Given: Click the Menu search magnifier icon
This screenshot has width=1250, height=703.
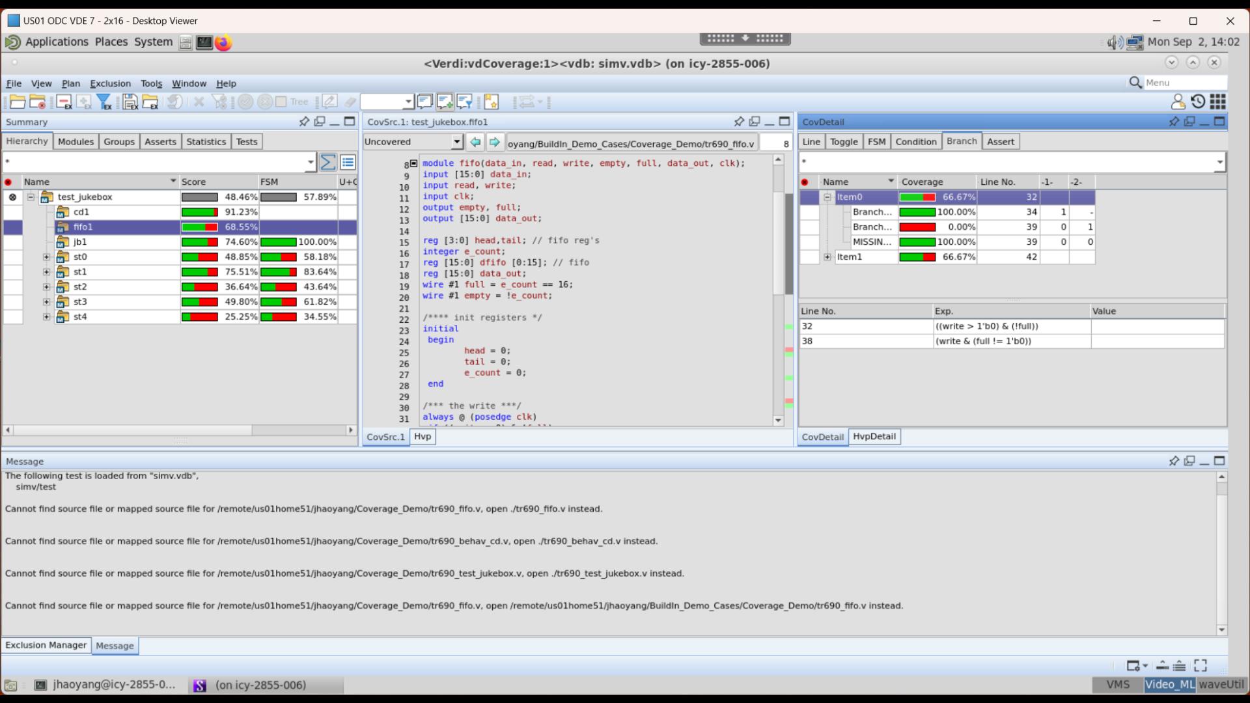Looking at the screenshot, I should tap(1135, 83).
